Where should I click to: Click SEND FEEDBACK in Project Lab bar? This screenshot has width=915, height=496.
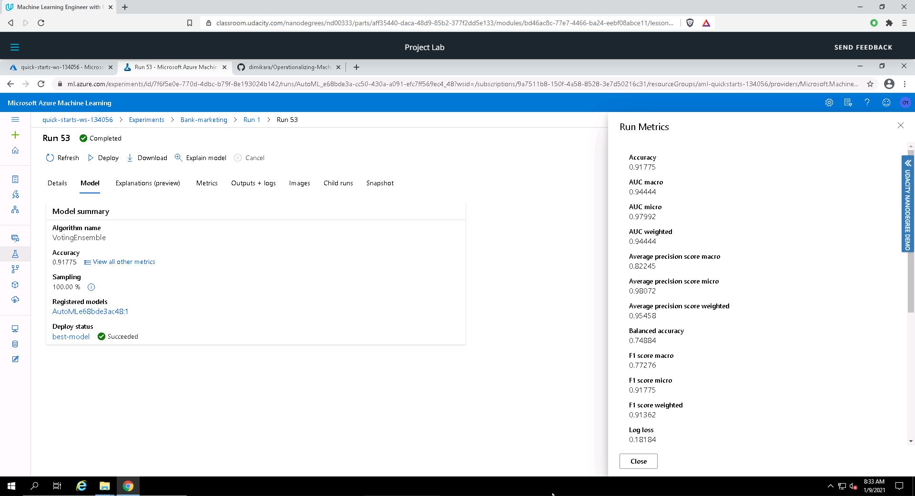pyautogui.click(x=863, y=47)
